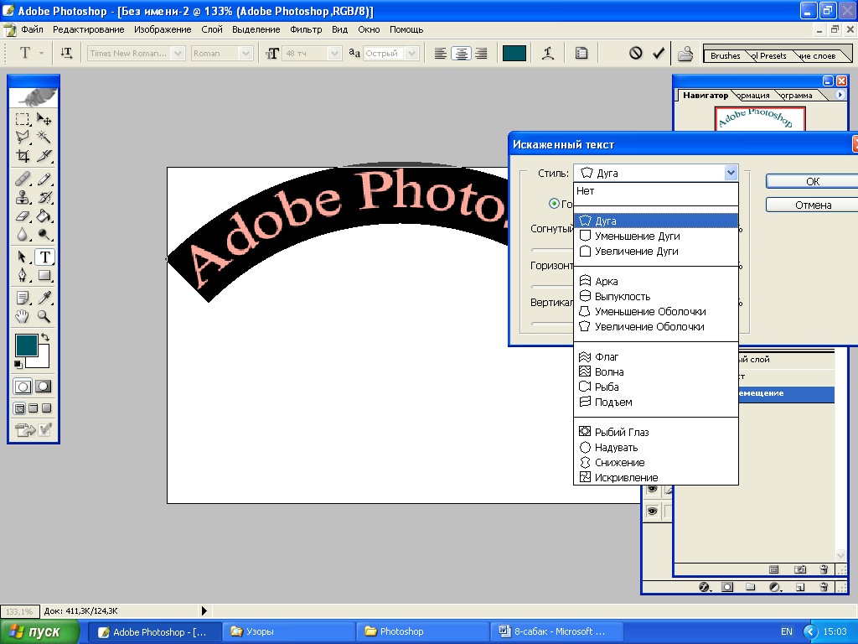This screenshot has height=644, width=858.
Task: Choose Флаг warp style
Action: tap(656, 356)
